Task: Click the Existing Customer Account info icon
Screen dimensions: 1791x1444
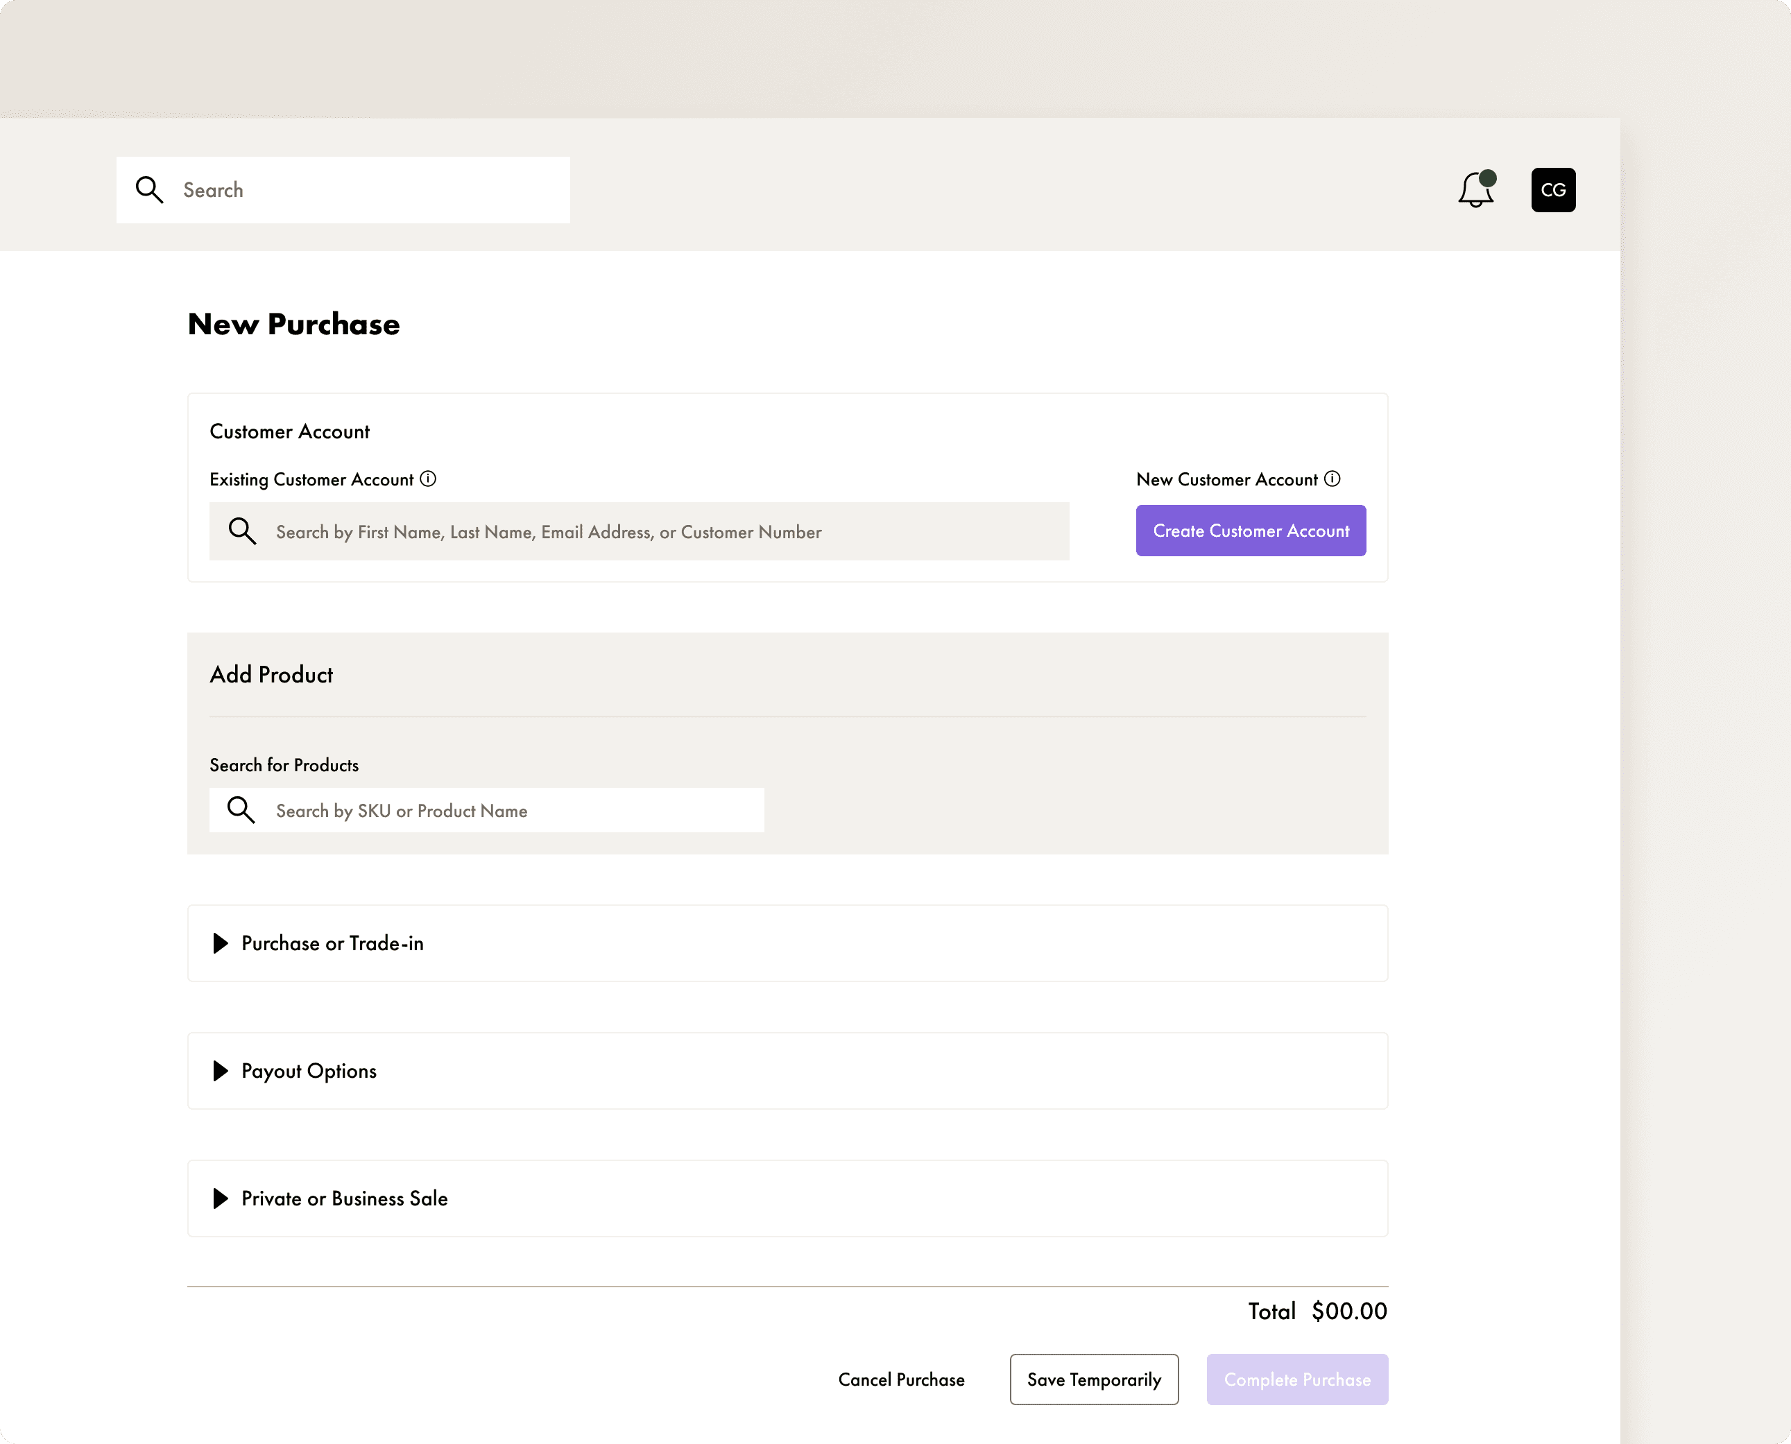Action: pyautogui.click(x=429, y=479)
